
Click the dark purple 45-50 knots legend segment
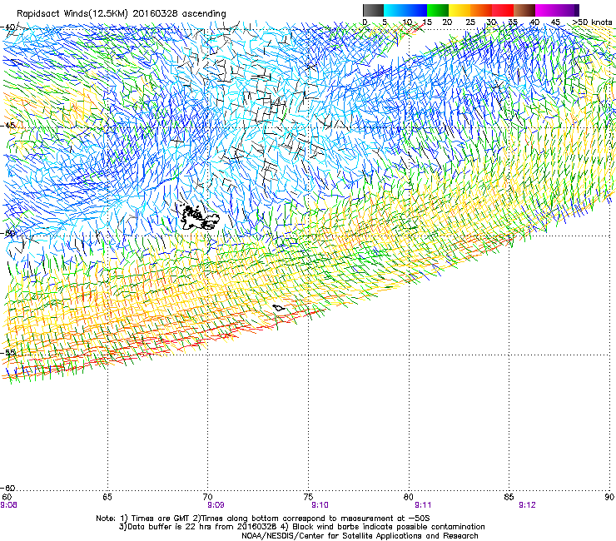point(568,10)
